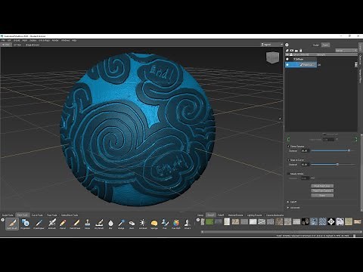Select the Dry Brush tool
Image resolution: width=363 pixels, height=272 pixels.
coord(99,224)
